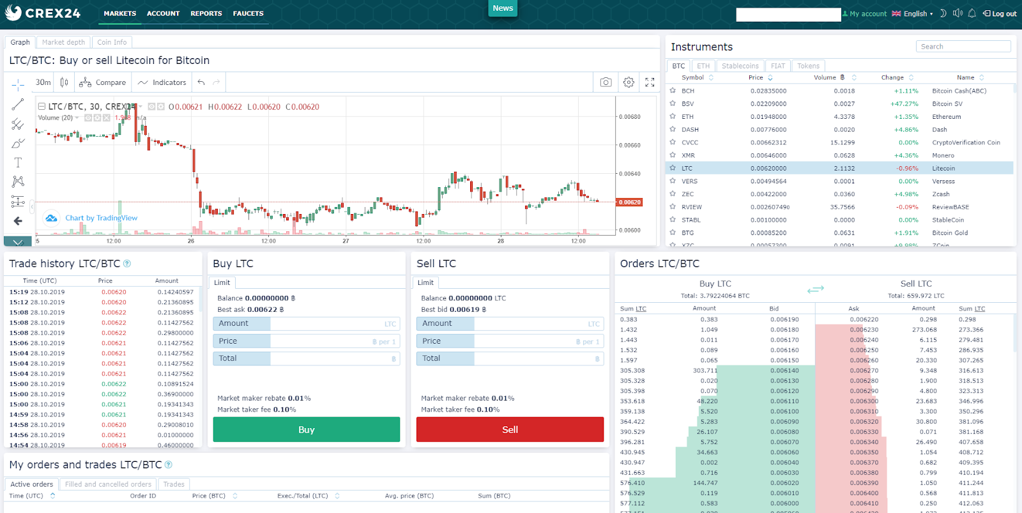This screenshot has width=1022, height=513.
Task: Toggle dark mode with the moon icon
Action: [943, 13]
